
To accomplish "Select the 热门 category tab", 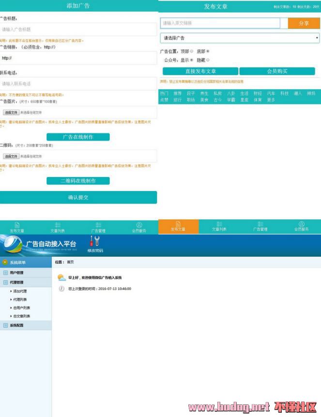I will click(x=164, y=93).
